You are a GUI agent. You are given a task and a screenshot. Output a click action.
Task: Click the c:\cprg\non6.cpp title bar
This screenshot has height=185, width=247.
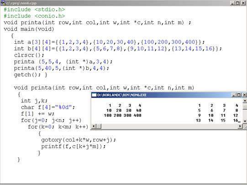(x=123, y=3)
